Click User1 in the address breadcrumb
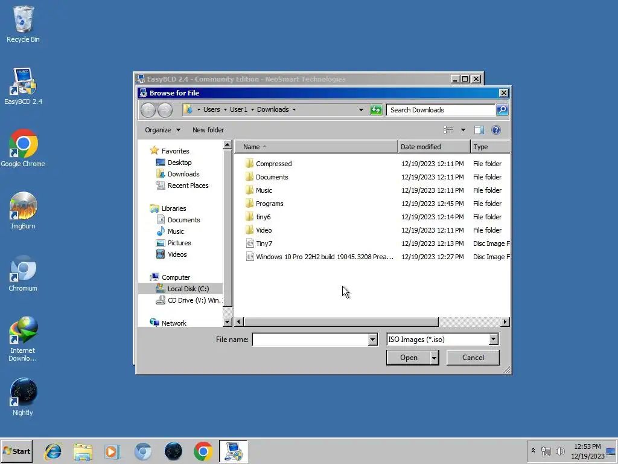 [x=238, y=110]
